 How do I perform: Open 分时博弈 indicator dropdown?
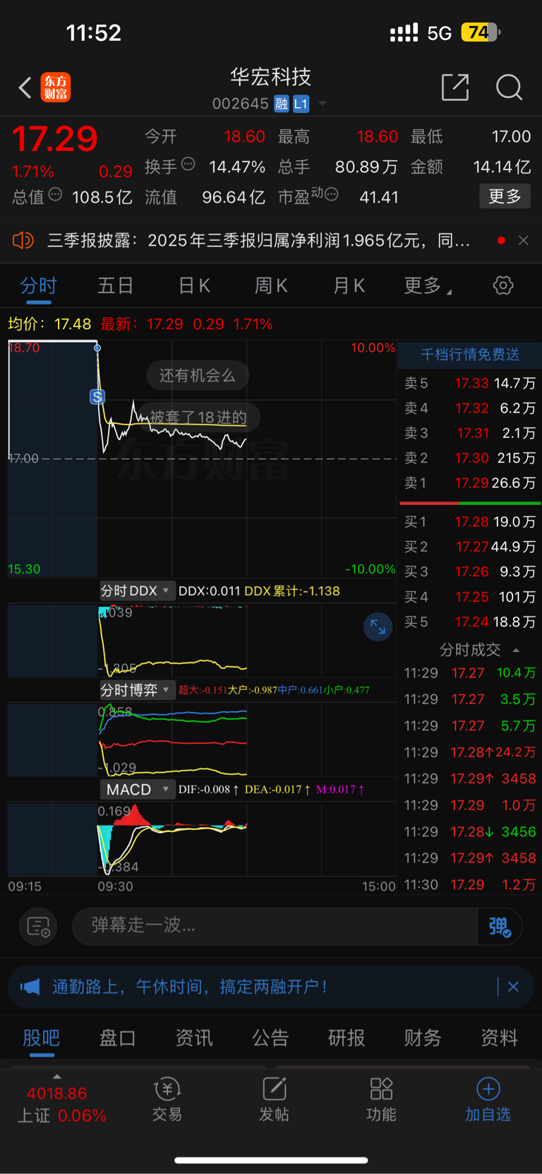tap(136, 689)
